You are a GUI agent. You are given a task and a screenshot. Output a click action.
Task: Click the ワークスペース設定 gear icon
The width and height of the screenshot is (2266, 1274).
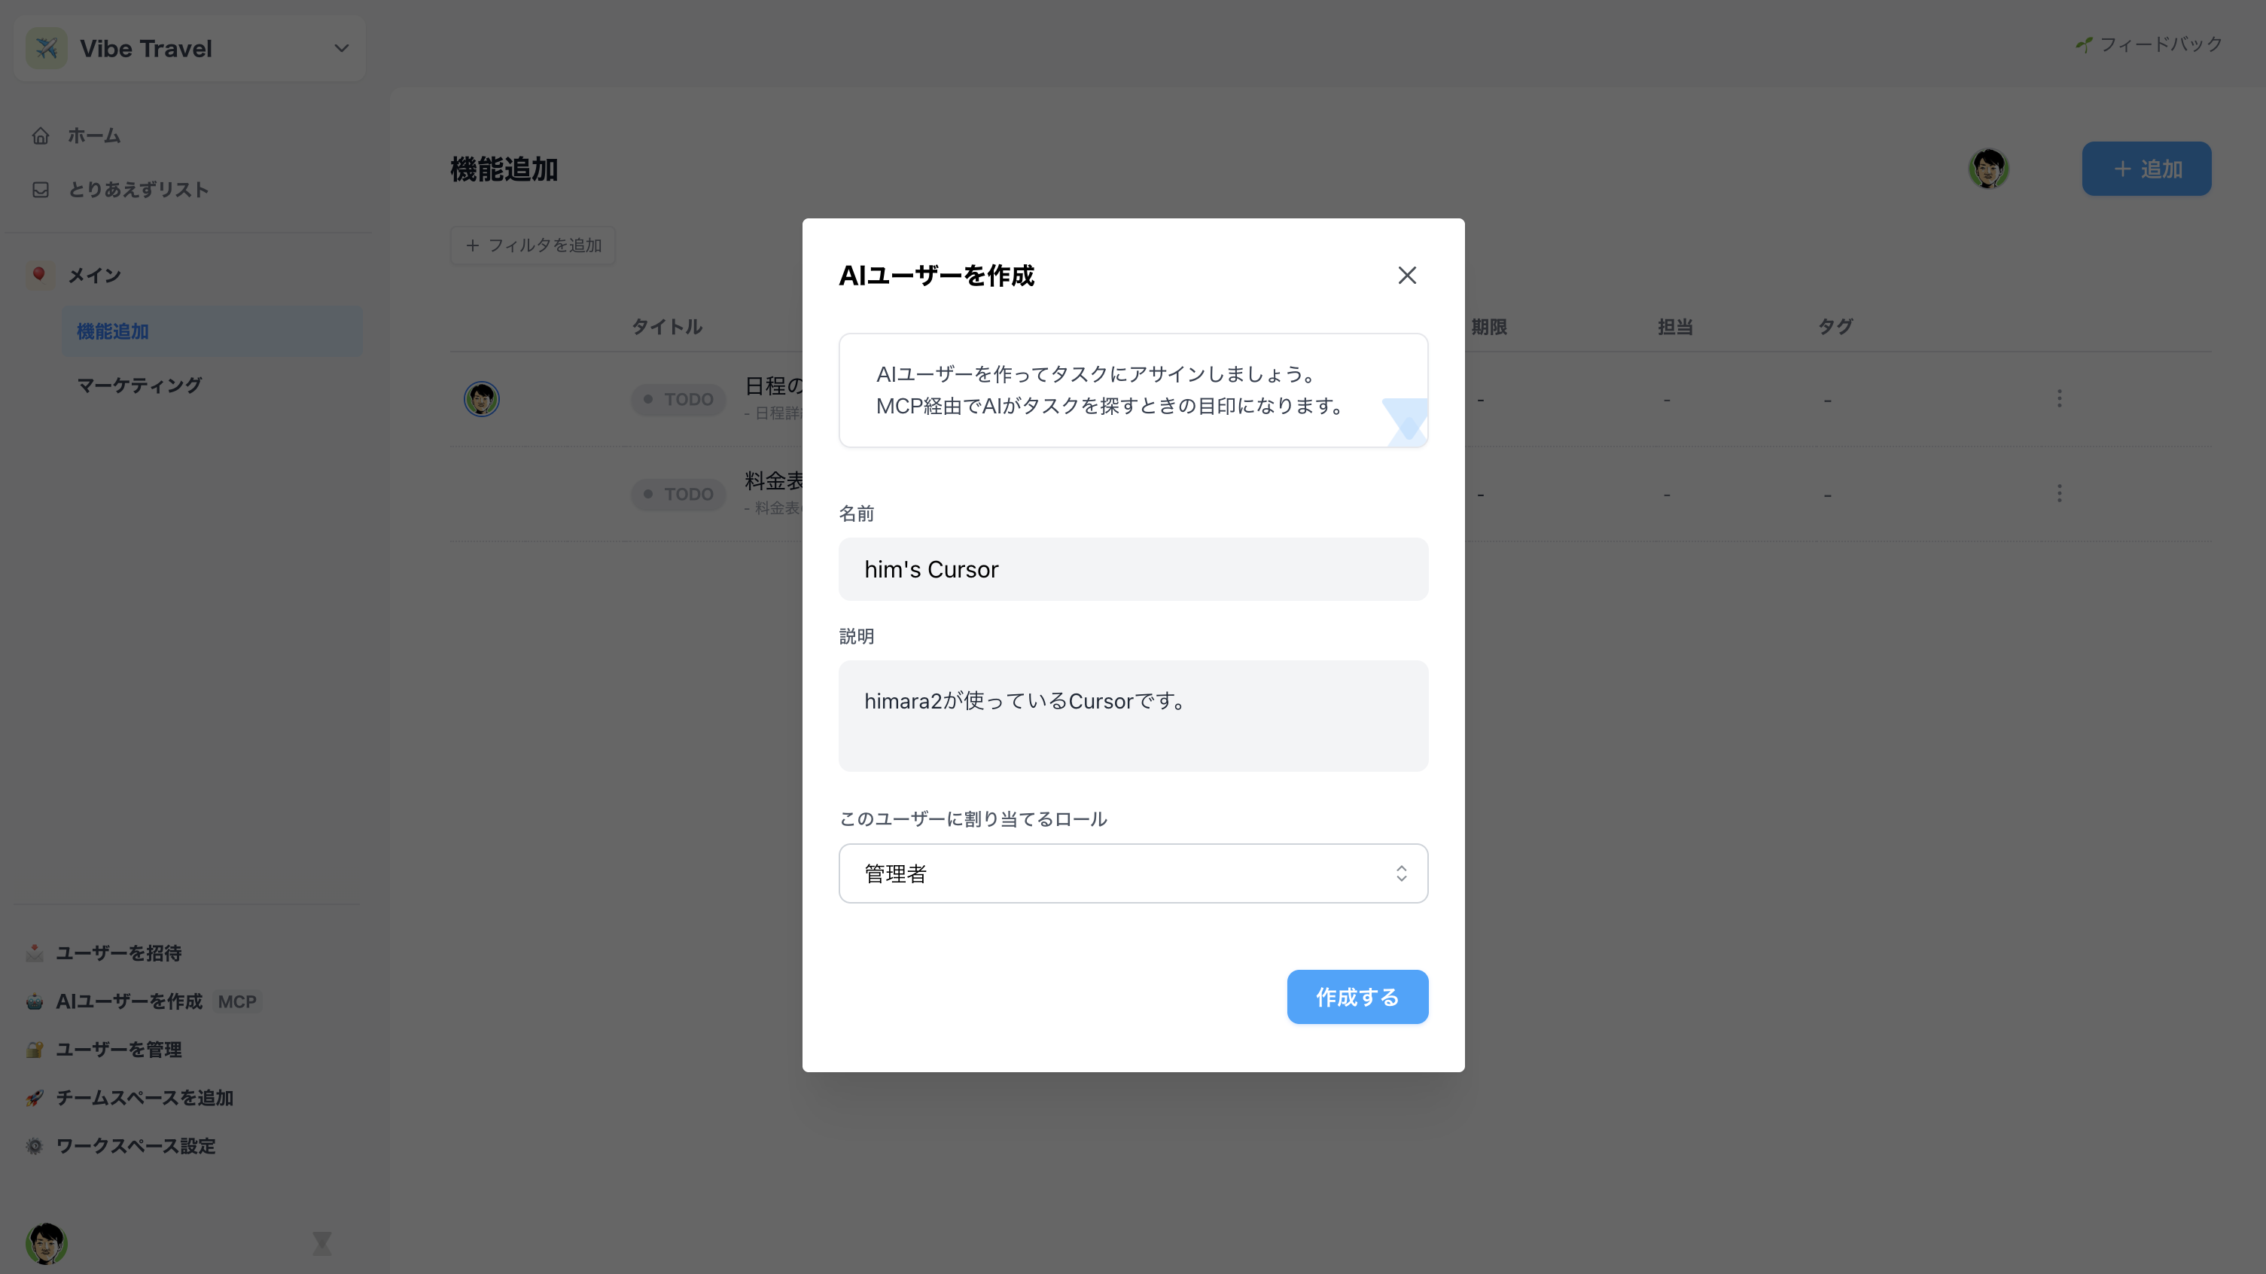pos(35,1147)
